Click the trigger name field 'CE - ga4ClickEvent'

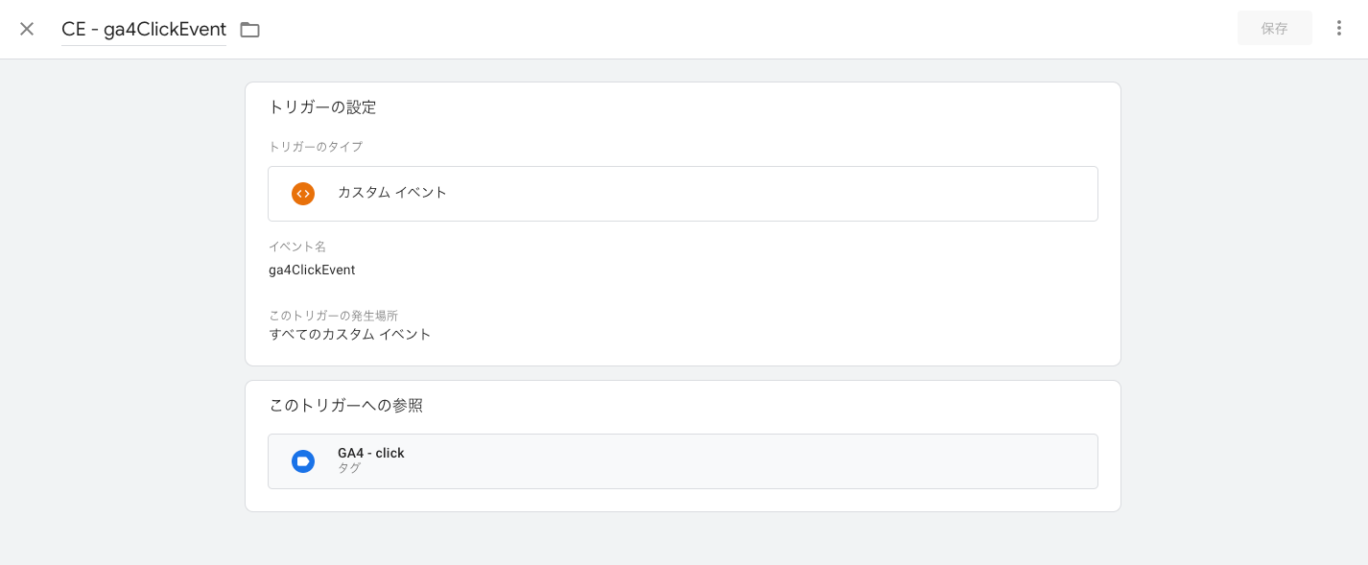point(144,29)
